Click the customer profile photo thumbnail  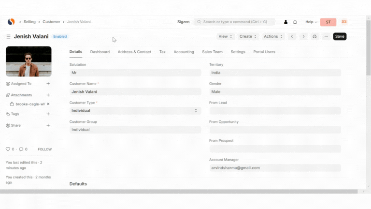pyautogui.click(x=29, y=61)
